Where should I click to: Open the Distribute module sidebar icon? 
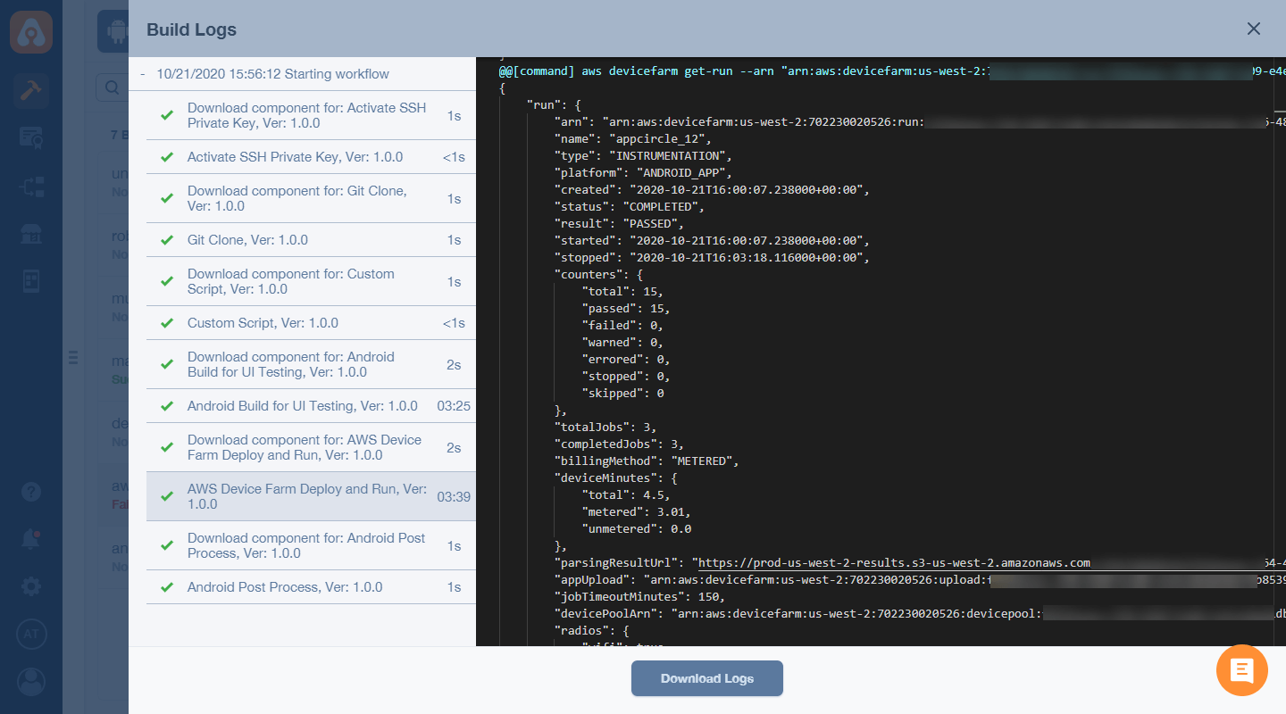pos(31,187)
